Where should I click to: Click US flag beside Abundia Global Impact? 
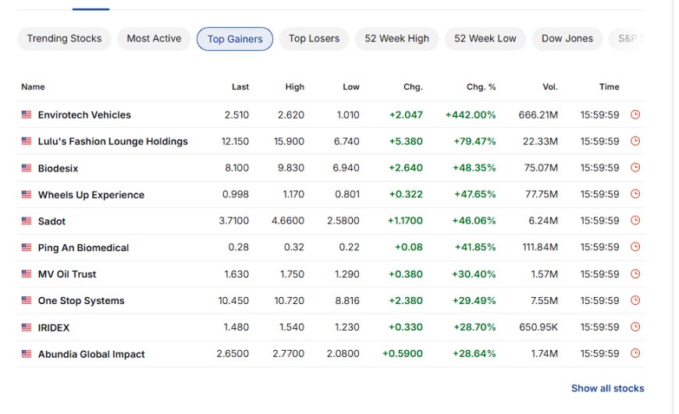(x=27, y=354)
